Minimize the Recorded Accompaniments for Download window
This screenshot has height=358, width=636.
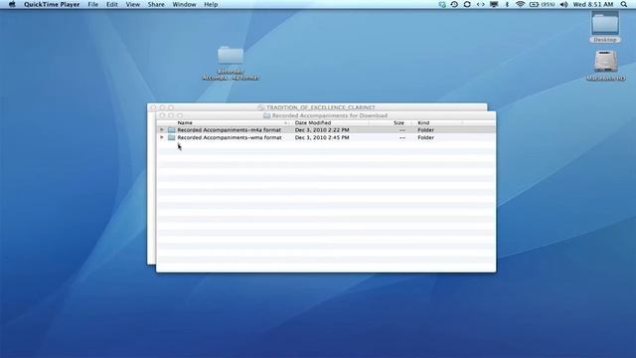pyautogui.click(x=171, y=115)
